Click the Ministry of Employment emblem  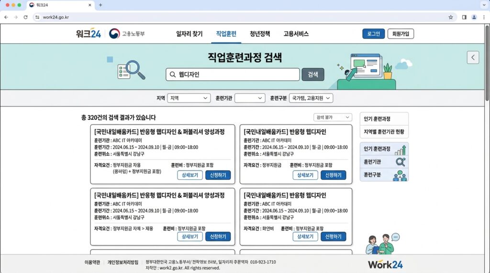coord(114,34)
